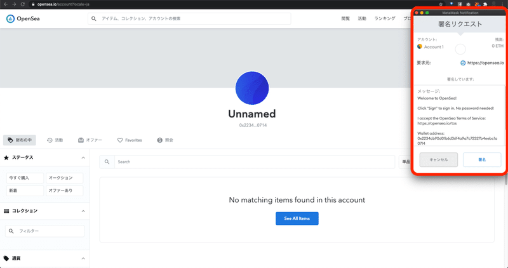The height and width of the screenshot is (268, 508).
Task: Click the magnifier icon in the top search bar
Action: pyautogui.click(x=93, y=18)
